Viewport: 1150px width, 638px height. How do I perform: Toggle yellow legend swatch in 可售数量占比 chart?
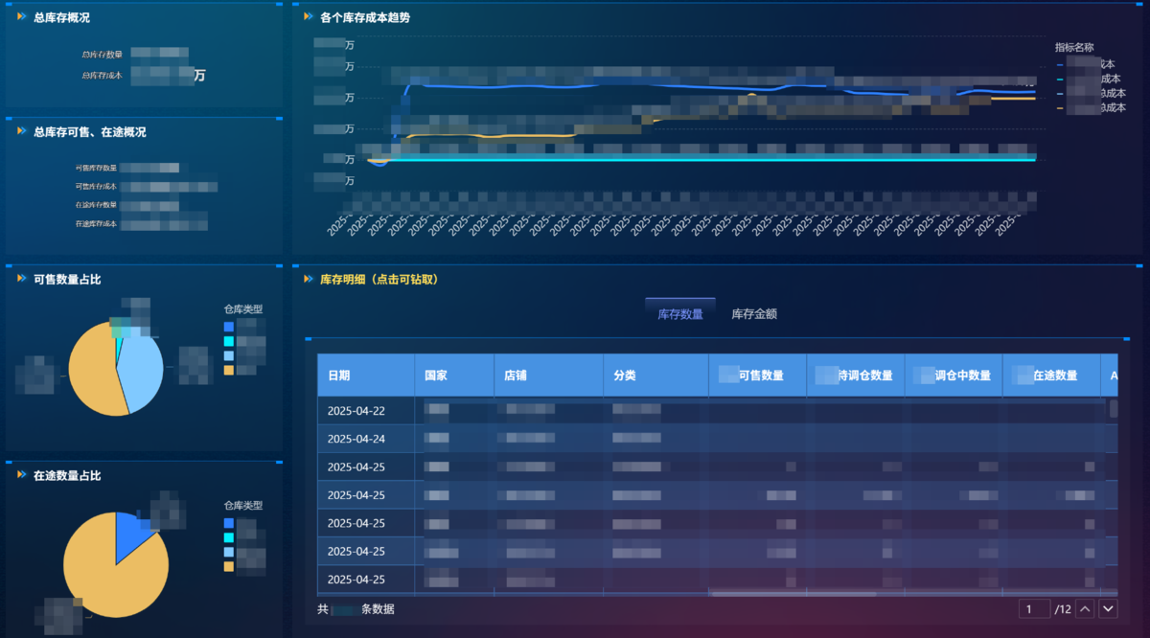(x=228, y=370)
